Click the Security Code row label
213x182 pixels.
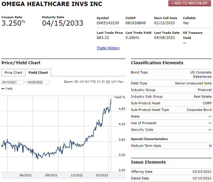click(142, 130)
